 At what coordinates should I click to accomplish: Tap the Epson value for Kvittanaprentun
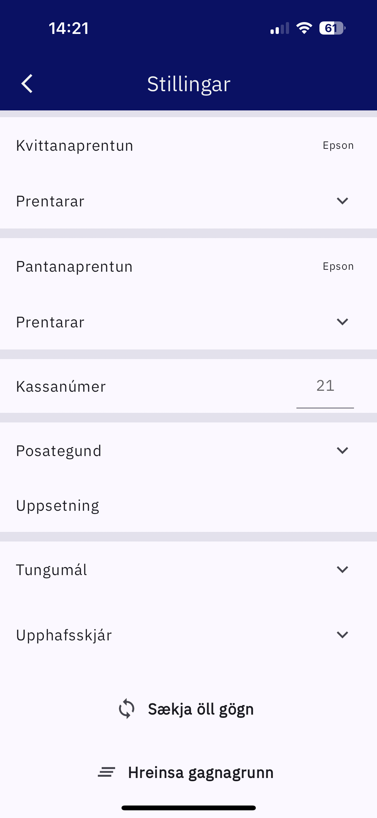[338, 146]
